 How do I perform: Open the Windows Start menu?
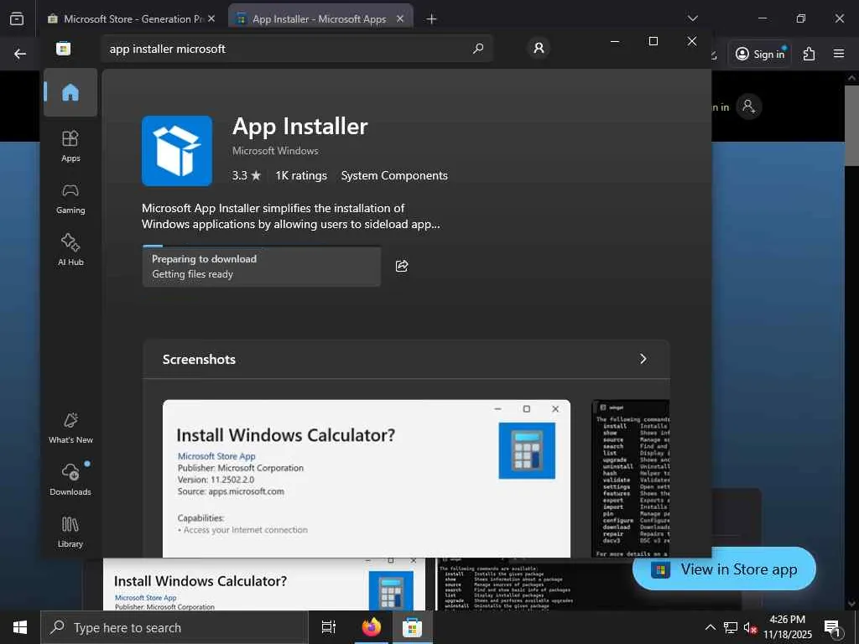click(x=20, y=627)
